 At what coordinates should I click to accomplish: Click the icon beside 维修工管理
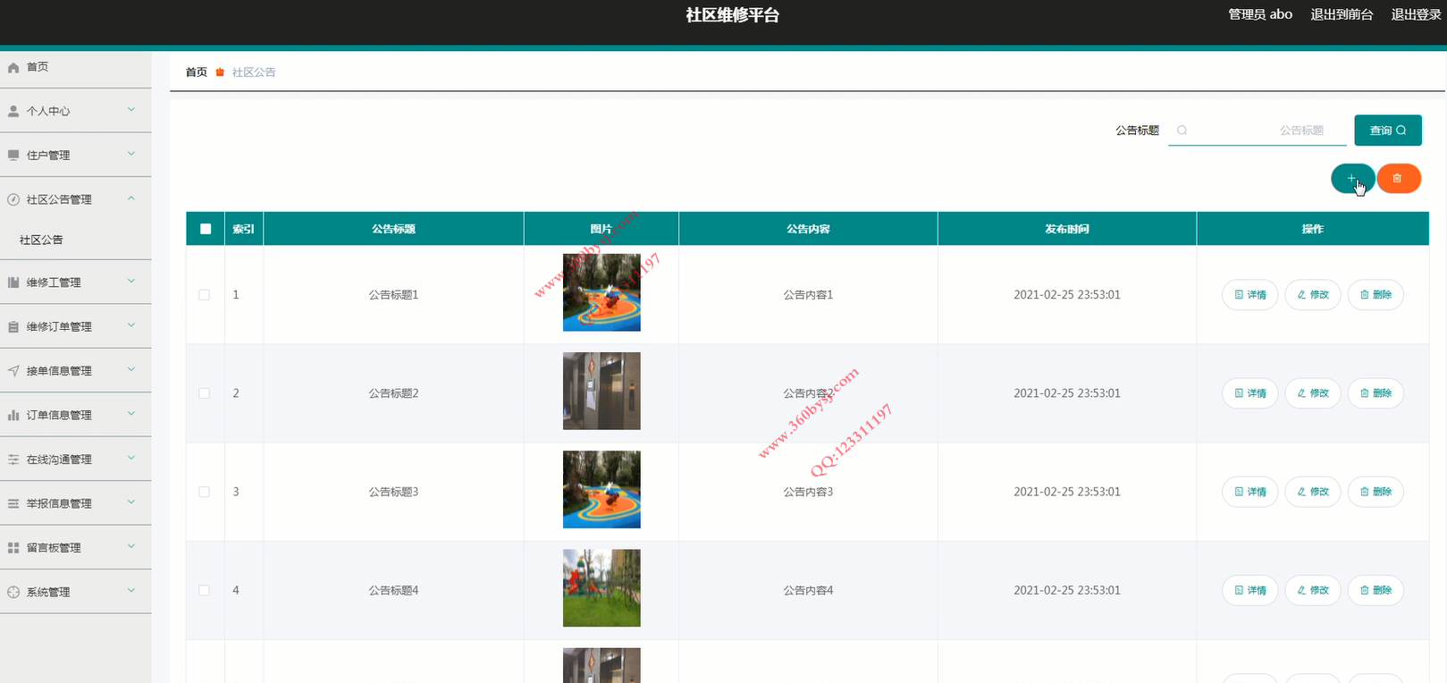click(x=13, y=282)
